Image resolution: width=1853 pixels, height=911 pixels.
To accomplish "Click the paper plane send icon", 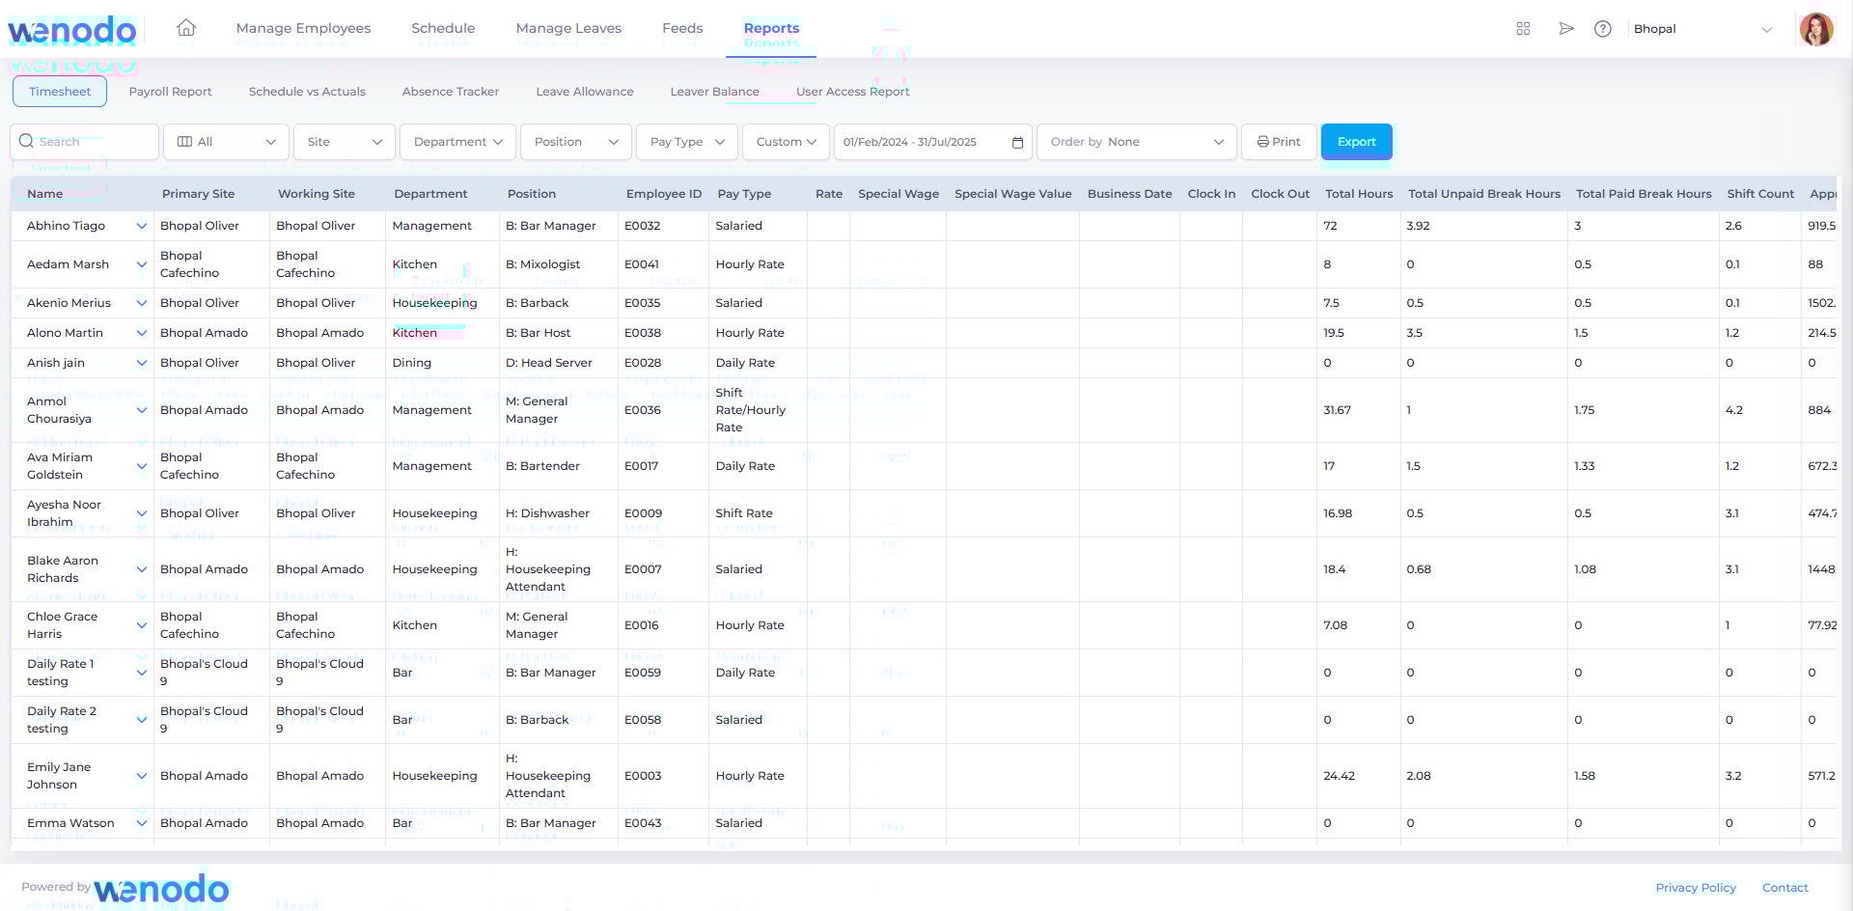I will pyautogui.click(x=1565, y=29).
